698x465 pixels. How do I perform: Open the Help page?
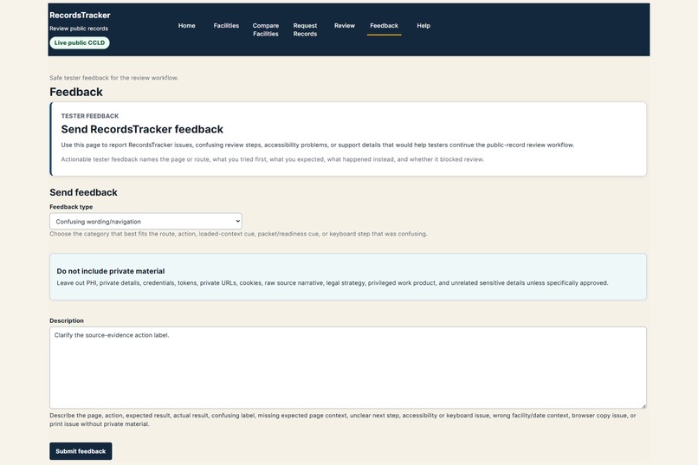coord(423,26)
